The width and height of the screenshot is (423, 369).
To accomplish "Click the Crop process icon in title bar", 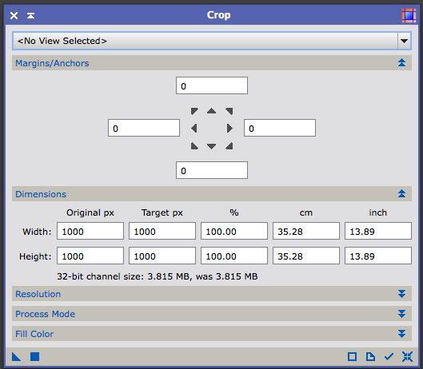I will (409, 15).
